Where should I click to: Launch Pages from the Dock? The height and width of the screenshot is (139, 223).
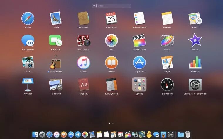113,134
